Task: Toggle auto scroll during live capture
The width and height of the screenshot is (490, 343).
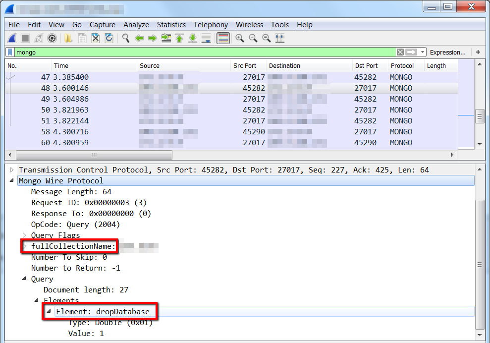Action: [x=206, y=39]
